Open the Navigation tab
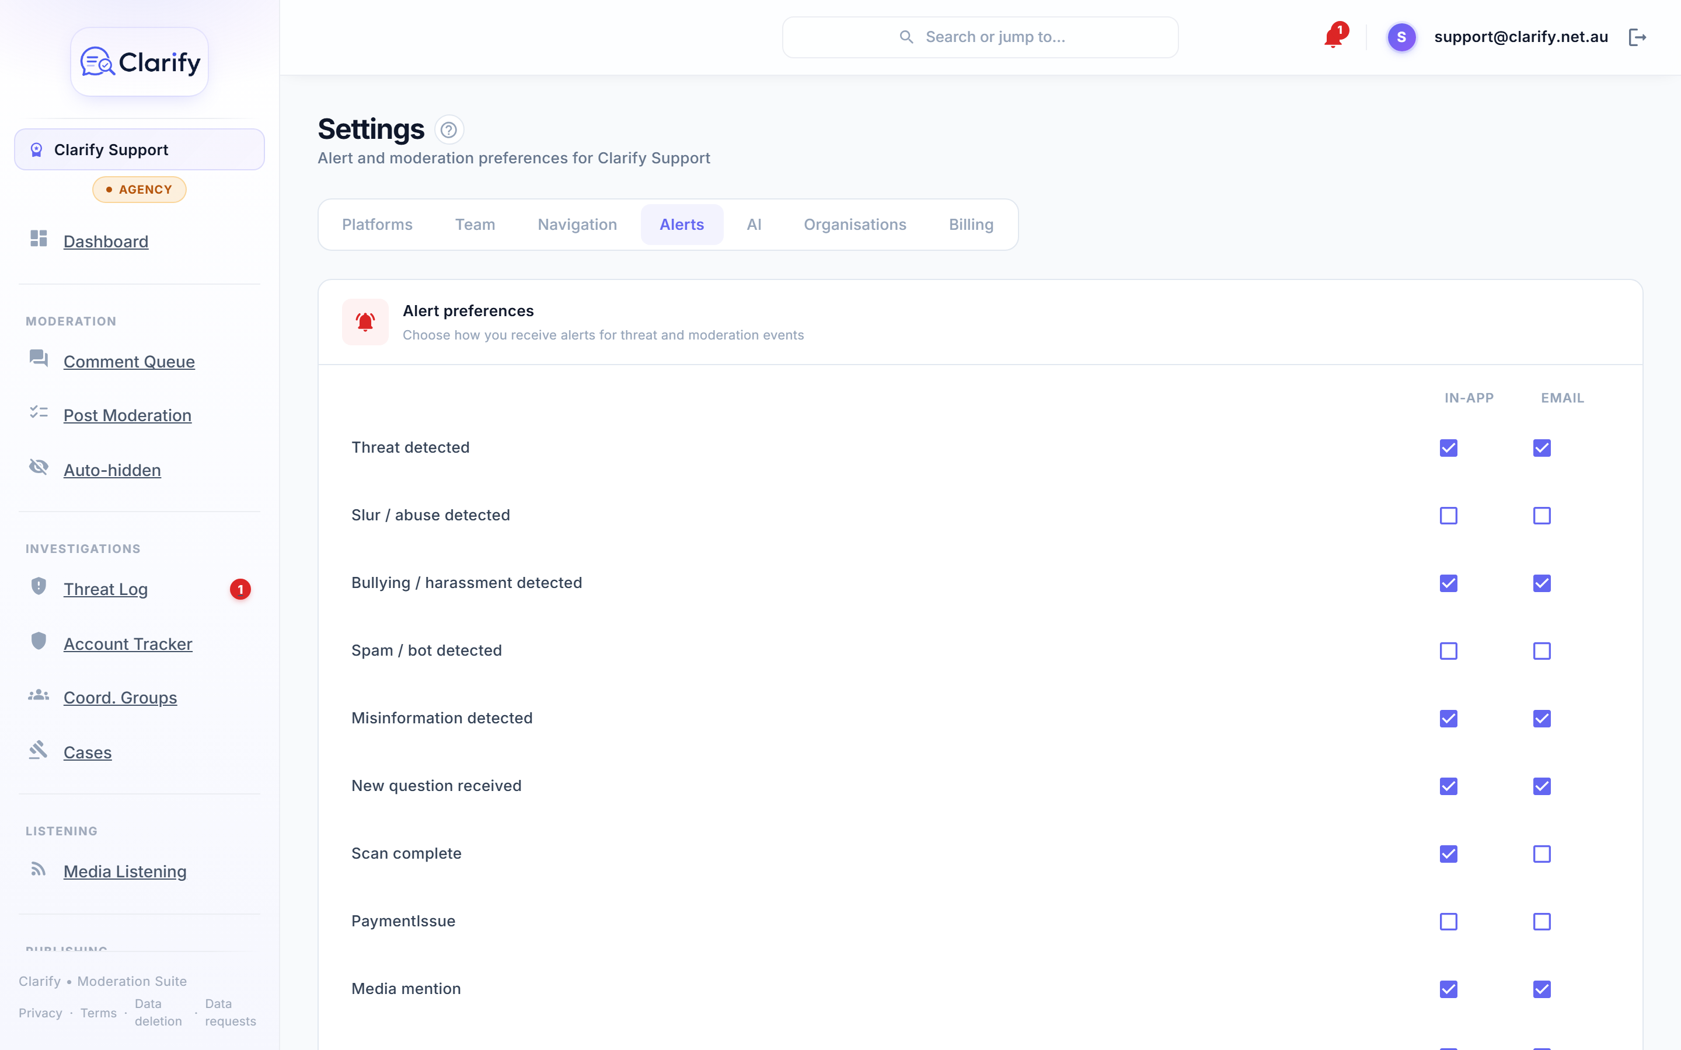This screenshot has height=1050, width=1681. click(577, 225)
